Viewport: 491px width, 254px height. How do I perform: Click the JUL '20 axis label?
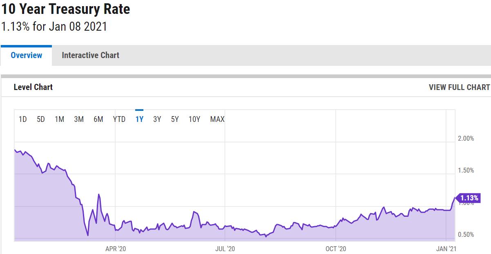[x=225, y=248]
